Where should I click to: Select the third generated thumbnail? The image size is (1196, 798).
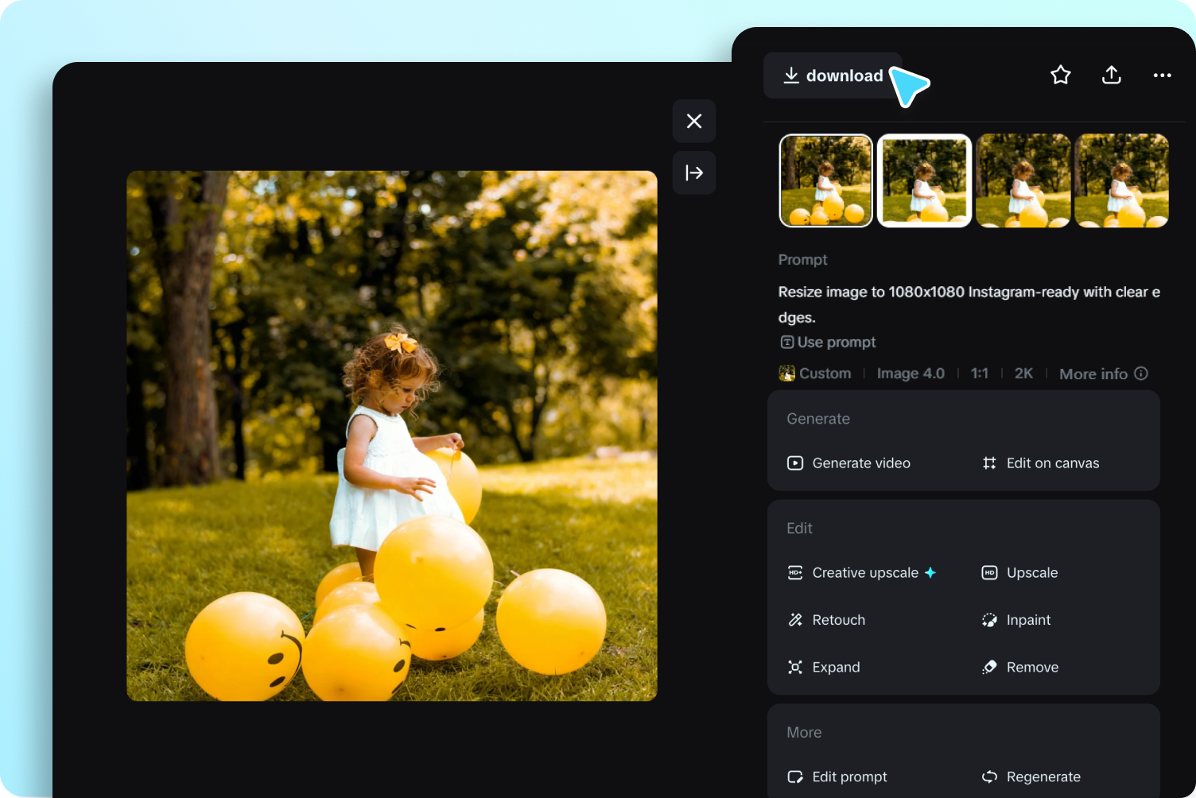click(1023, 180)
